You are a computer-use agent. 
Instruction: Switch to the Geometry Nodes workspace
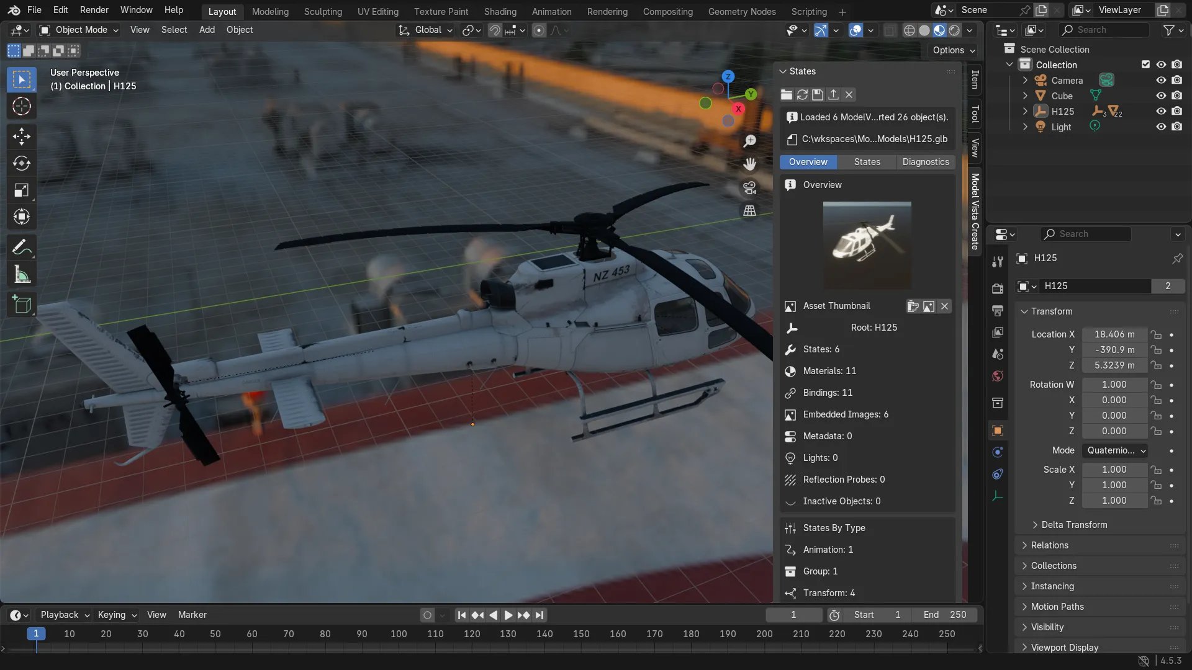tap(742, 11)
